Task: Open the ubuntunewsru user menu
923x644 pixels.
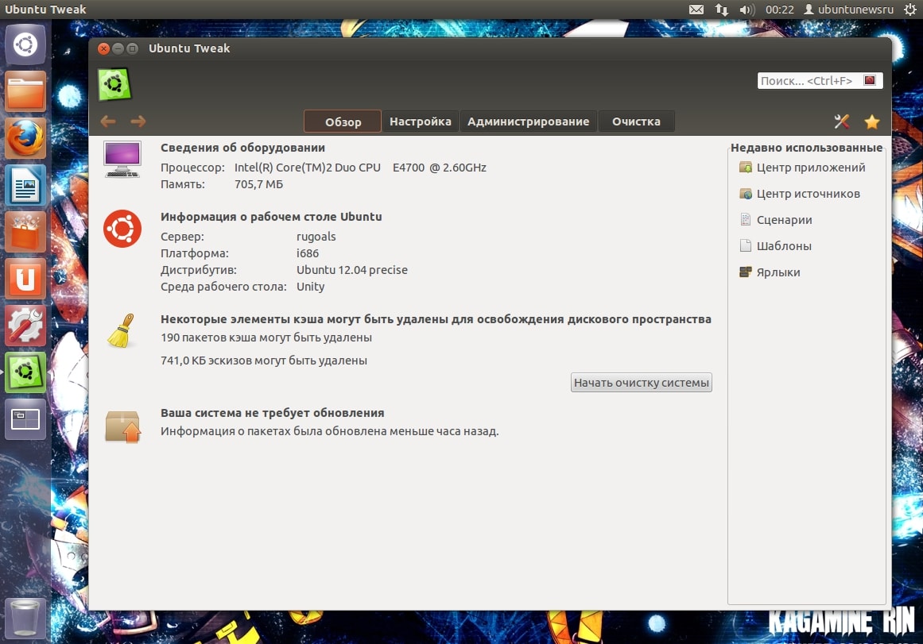Action: point(849,10)
